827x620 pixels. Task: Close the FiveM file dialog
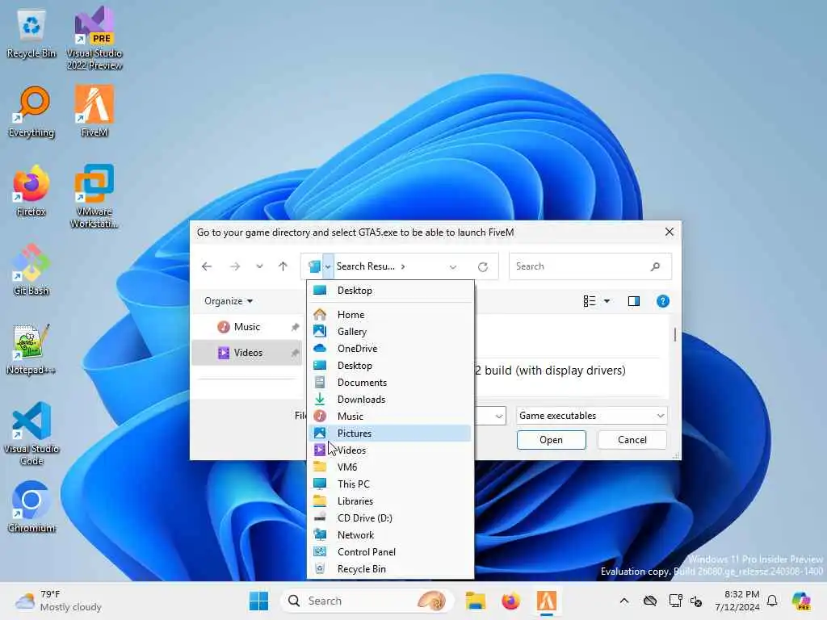pyautogui.click(x=670, y=232)
